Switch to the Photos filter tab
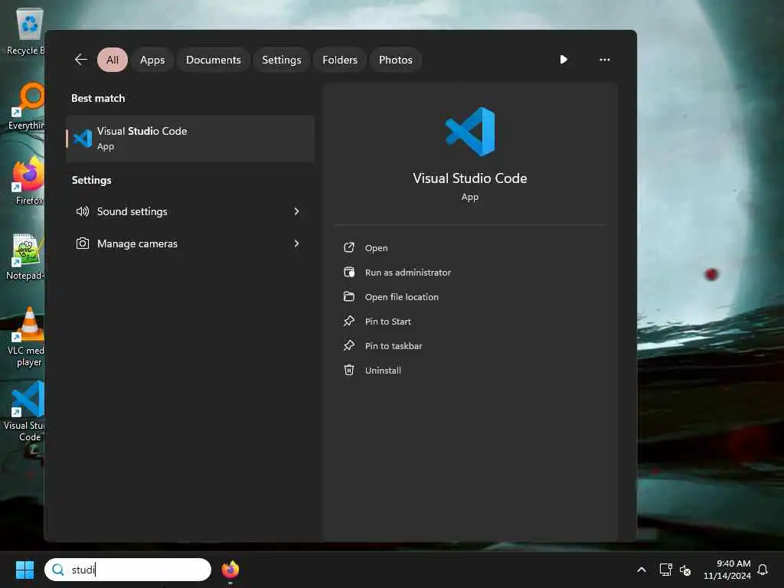 (396, 60)
